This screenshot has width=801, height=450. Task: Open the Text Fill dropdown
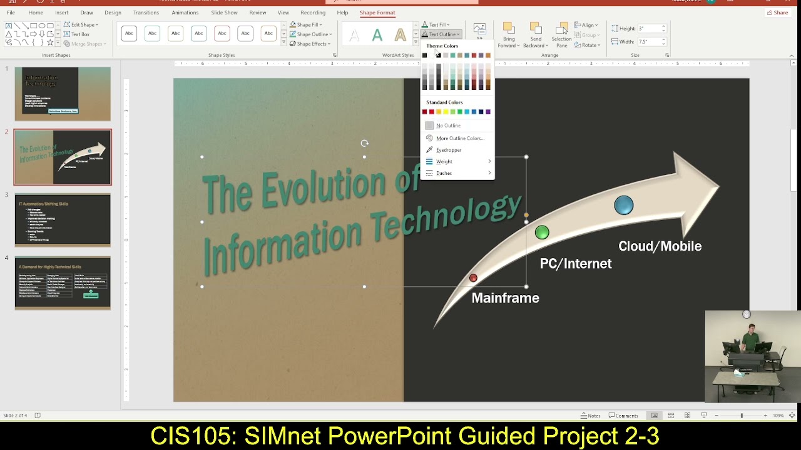[436, 25]
